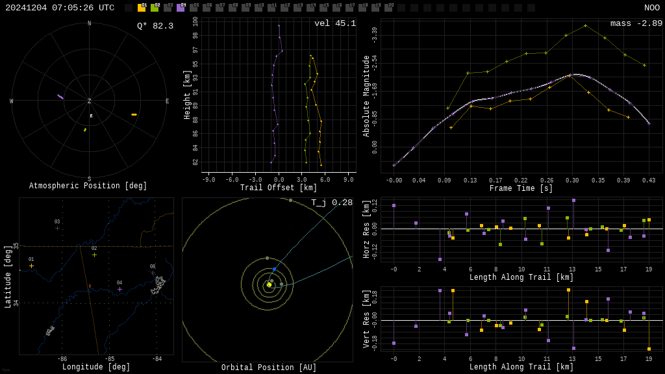
Task: Click station 02 cross on the map
Action: (94, 255)
